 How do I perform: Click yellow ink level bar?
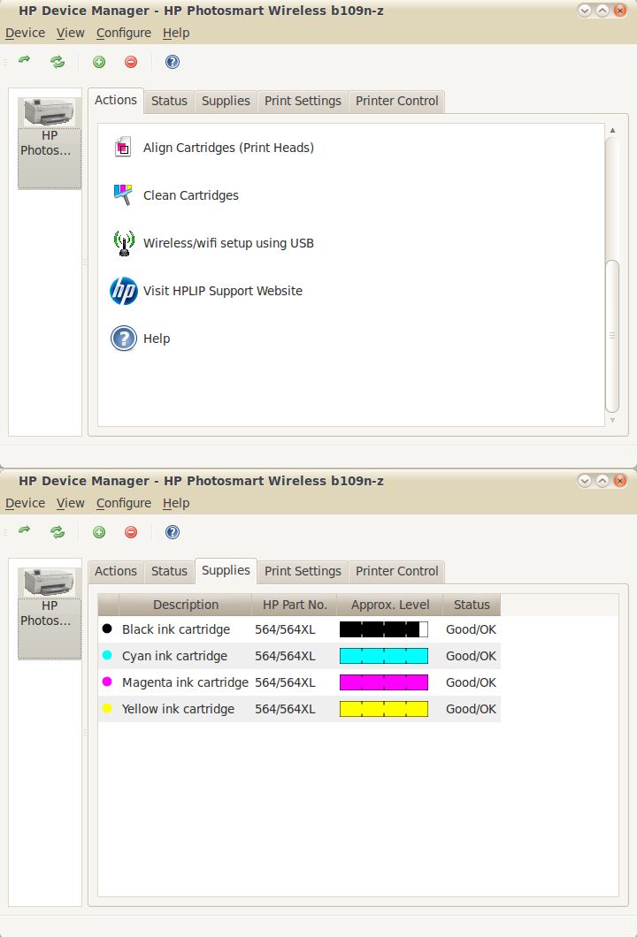(384, 709)
